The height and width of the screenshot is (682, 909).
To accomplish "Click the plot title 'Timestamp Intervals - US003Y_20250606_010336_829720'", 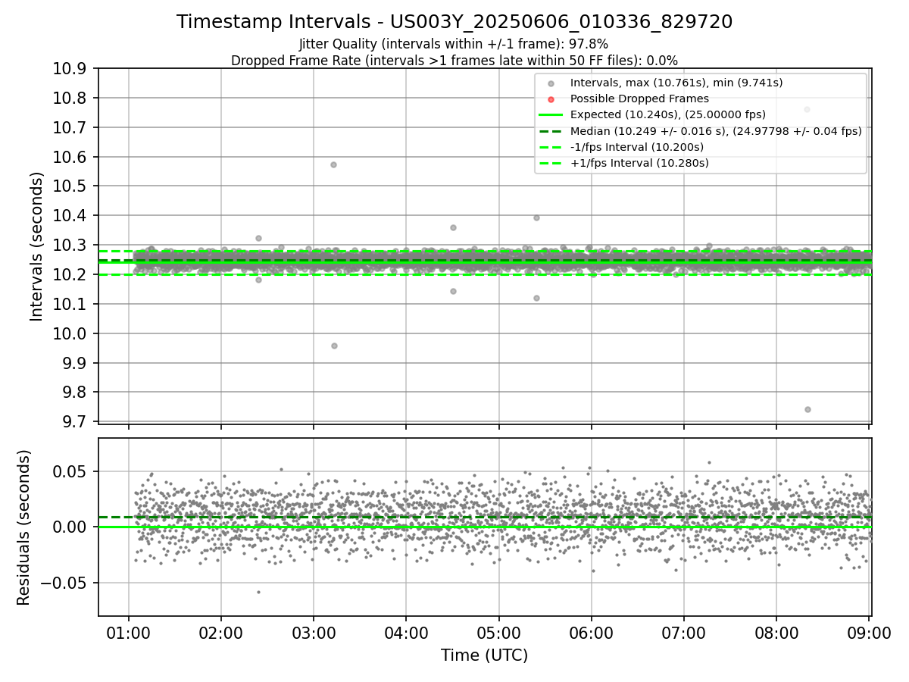I will 454,22.
